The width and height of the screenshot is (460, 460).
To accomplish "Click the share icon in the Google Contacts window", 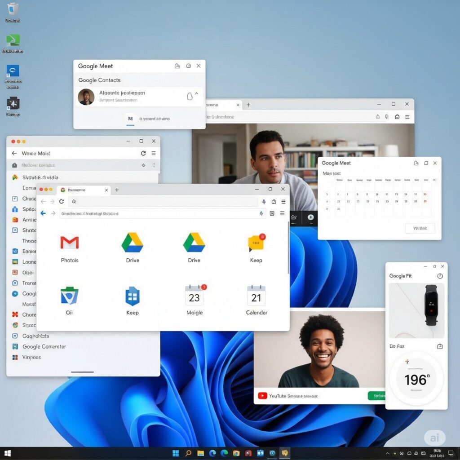I will (x=177, y=66).
